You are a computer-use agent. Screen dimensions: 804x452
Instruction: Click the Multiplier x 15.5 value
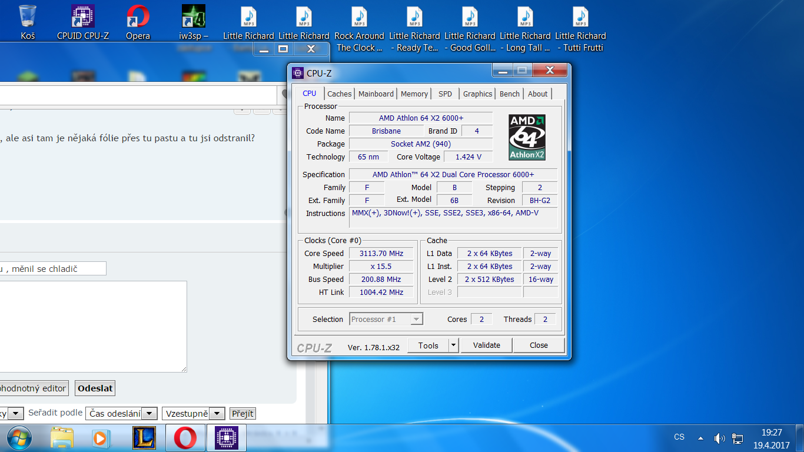tap(381, 267)
